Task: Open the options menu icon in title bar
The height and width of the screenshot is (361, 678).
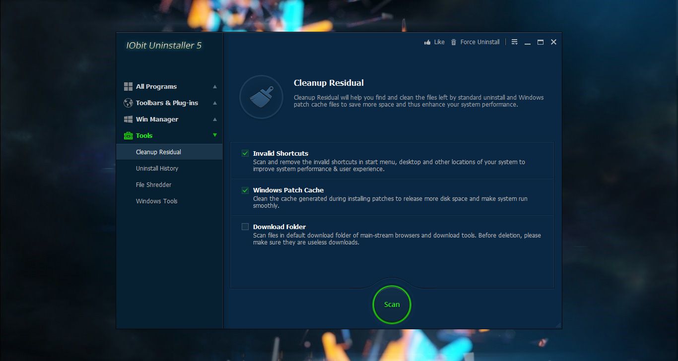Action: click(515, 42)
